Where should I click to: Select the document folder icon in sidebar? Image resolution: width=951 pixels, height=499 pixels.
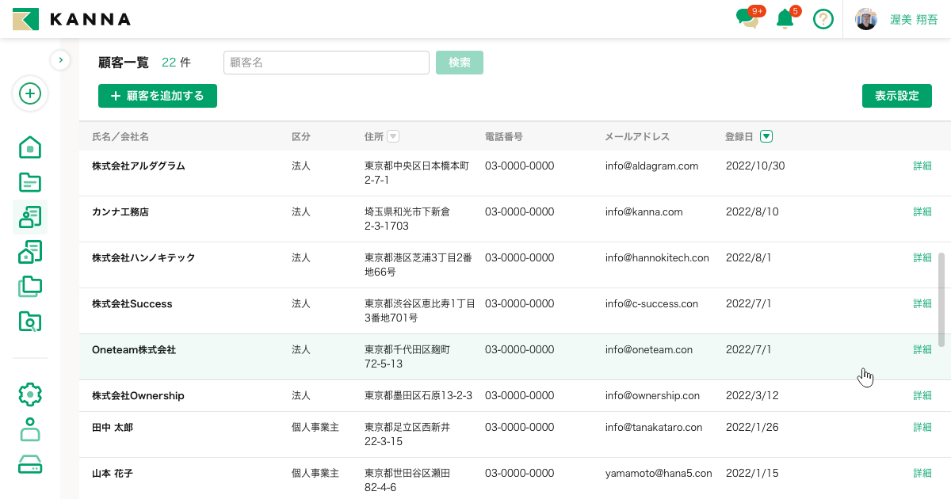coord(30,182)
